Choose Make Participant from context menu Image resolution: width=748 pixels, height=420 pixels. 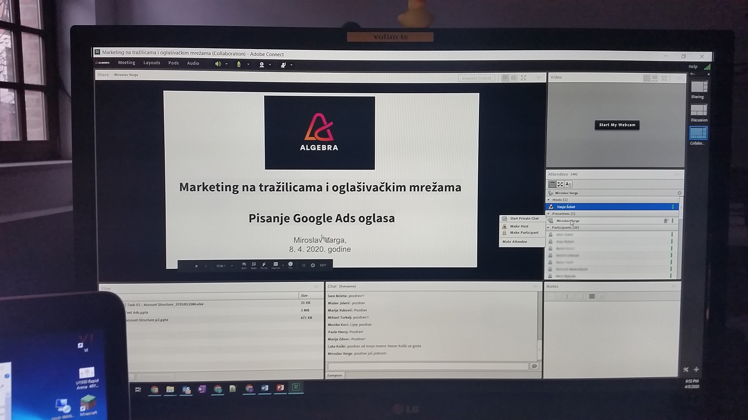click(x=524, y=233)
